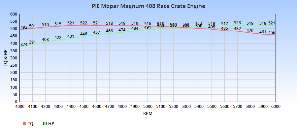Viewport: 297px width, 132px height.
Task: Click the HP data label 391
Action: pos(32,42)
